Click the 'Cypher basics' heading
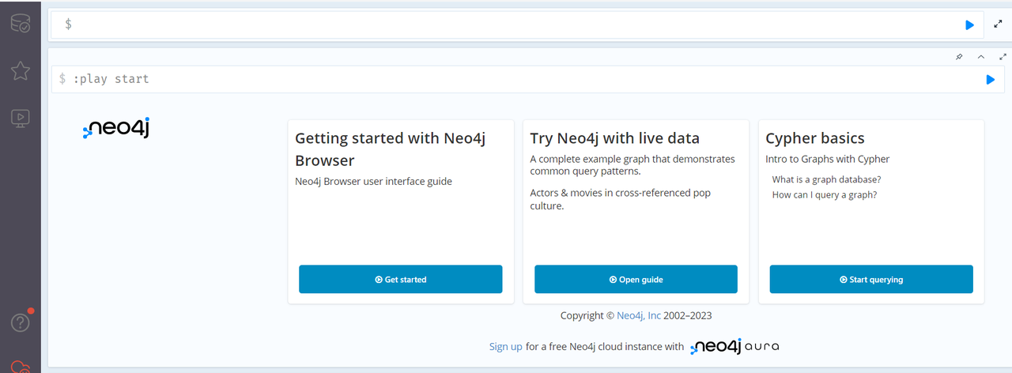The width and height of the screenshot is (1012, 373). coord(815,138)
